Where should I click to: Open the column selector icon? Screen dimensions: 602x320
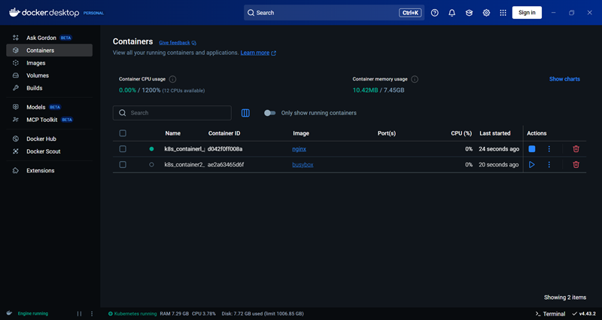click(x=245, y=113)
